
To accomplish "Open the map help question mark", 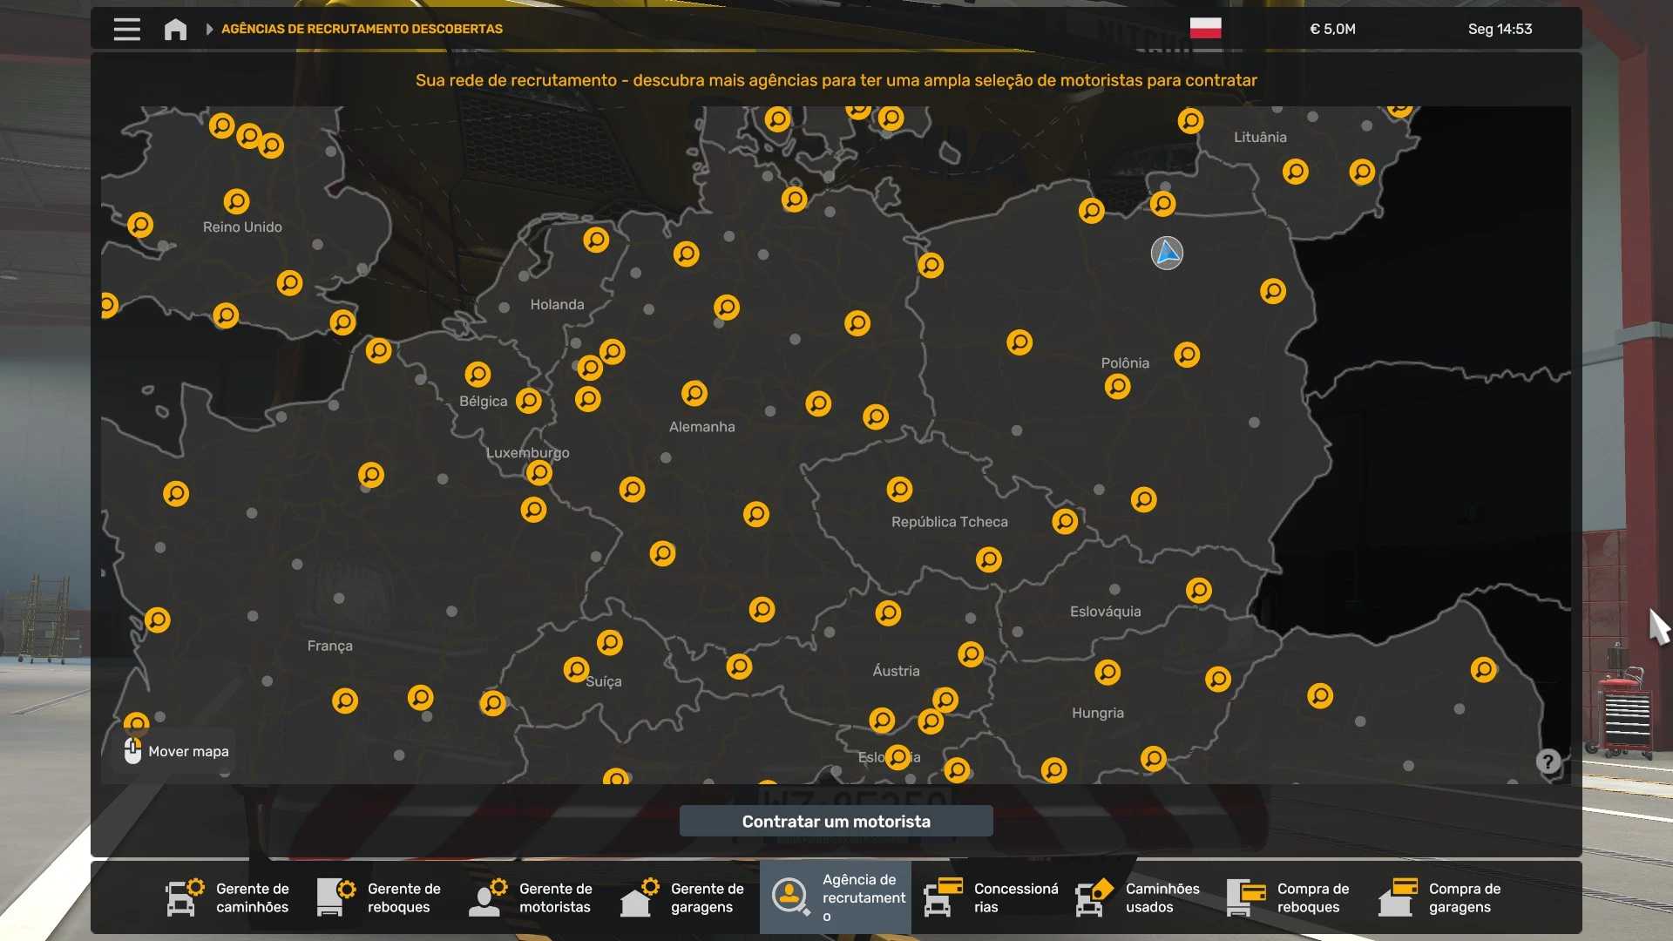I will click(x=1548, y=762).
